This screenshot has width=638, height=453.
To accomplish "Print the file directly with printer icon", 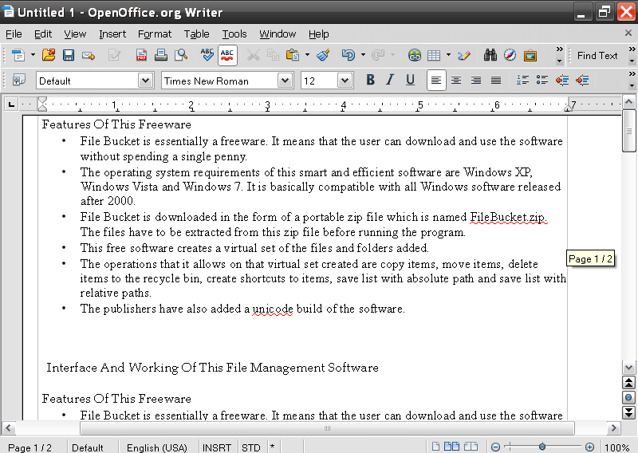I will pos(161,55).
